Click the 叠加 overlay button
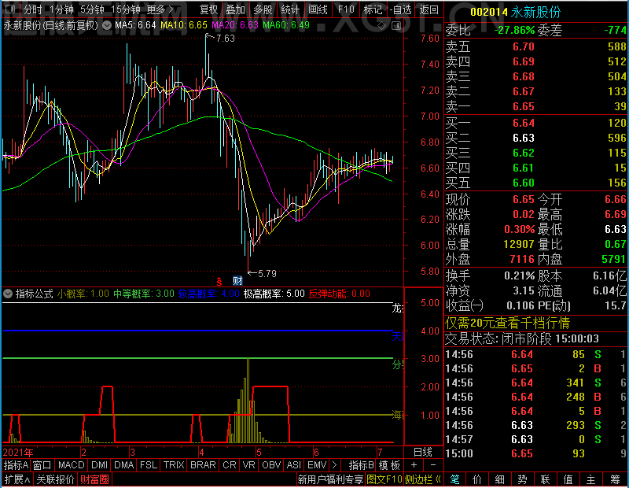The width and height of the screenshot is (629, 488). point(235,9)
